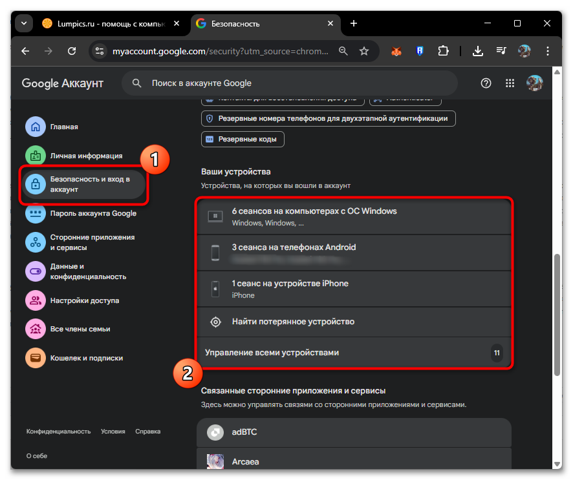This screenshot has width=573, height=480.
Task: Open Google help question icon
Action: pos(486,83)
